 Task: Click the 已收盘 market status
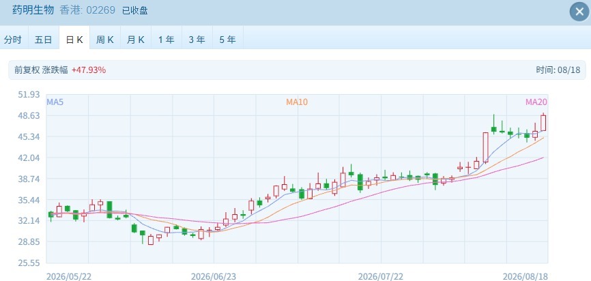(x=134, y=10)
